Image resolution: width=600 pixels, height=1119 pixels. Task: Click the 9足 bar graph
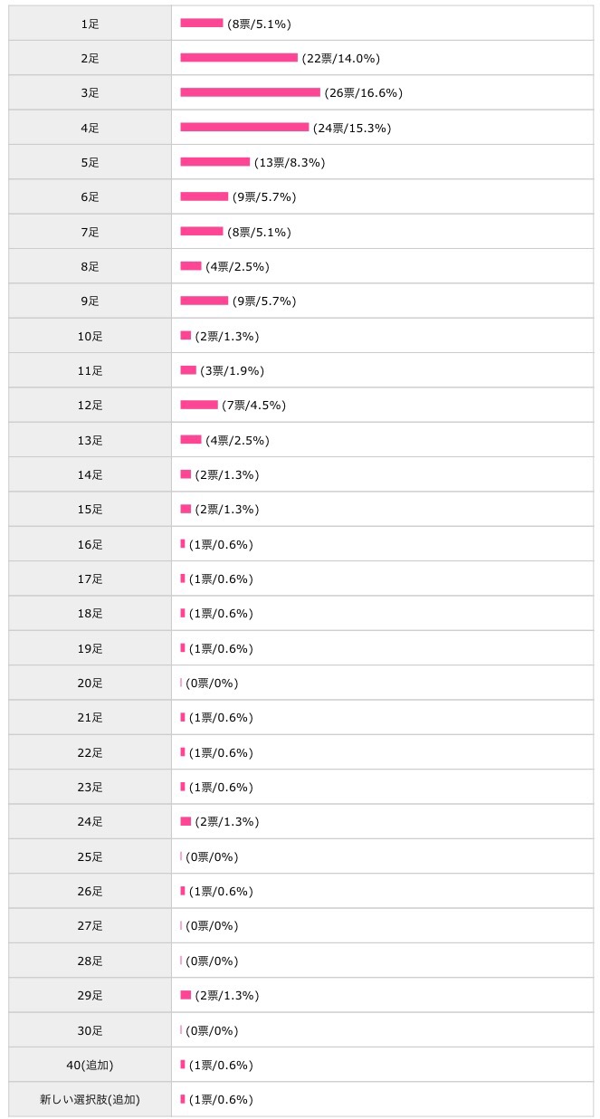205,301
